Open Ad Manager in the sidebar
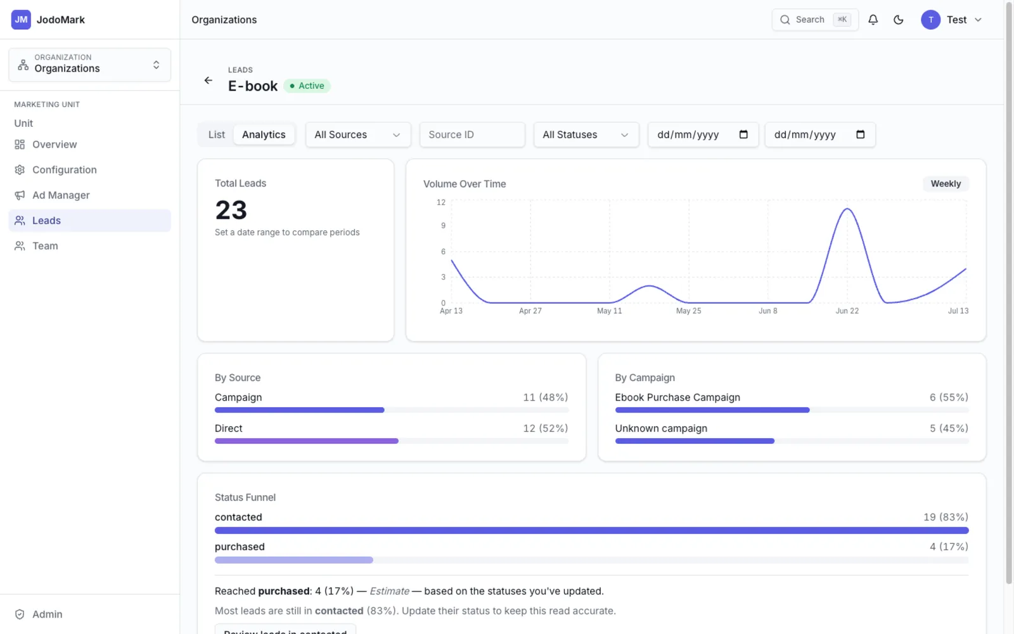This screenshot has width=1014, height=634. pos(89,195)
